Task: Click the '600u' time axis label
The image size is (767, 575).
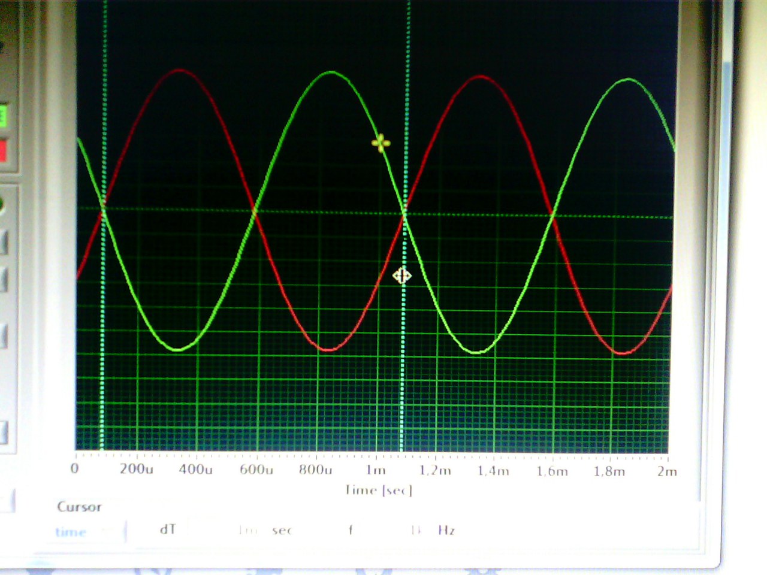Action: tap(256, 470)
